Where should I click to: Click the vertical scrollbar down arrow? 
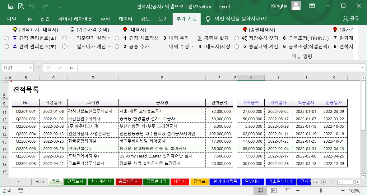click(x=363, y=176)
